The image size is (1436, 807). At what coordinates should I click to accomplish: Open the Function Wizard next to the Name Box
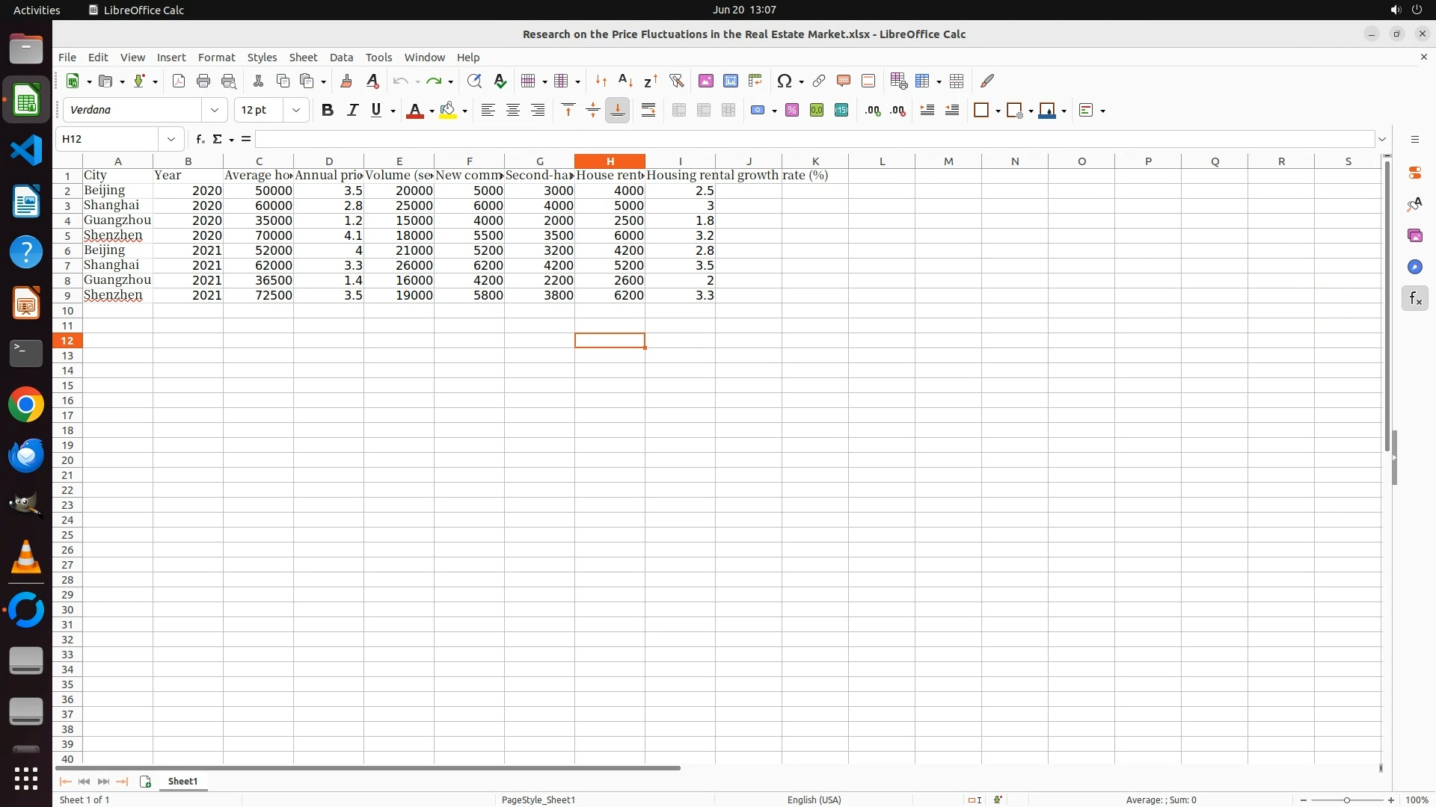point(200,139)
